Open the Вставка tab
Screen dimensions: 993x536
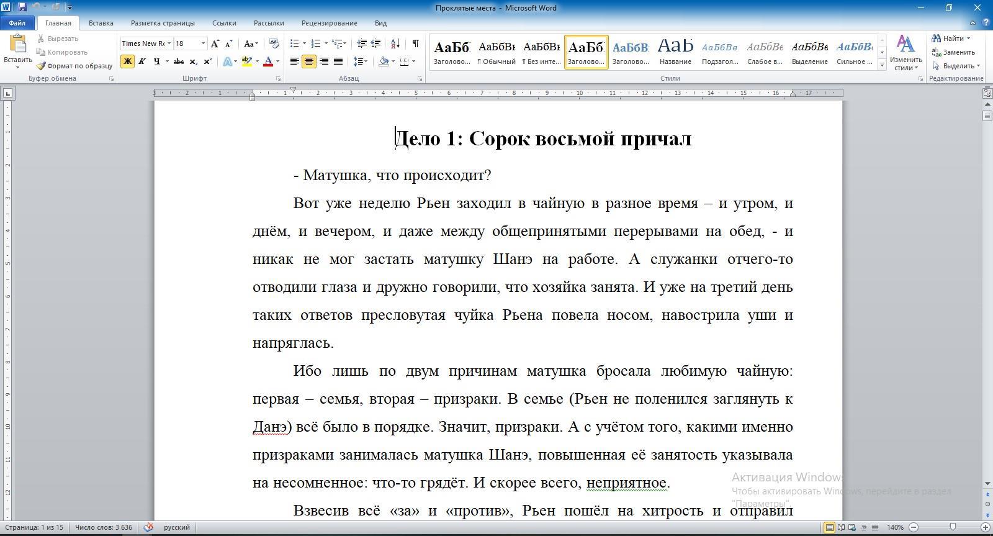pos(101,23)
